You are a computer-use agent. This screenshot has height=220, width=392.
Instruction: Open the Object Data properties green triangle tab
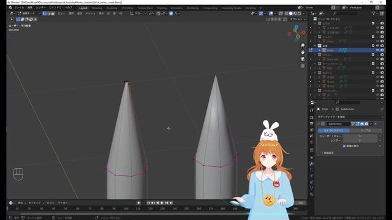pyautogui.click(x=312, y=188)
